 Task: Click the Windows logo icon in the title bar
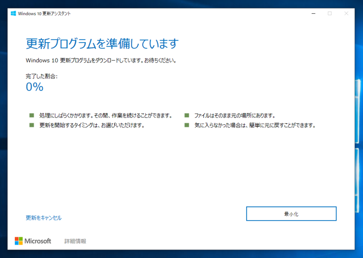[13, 13]
